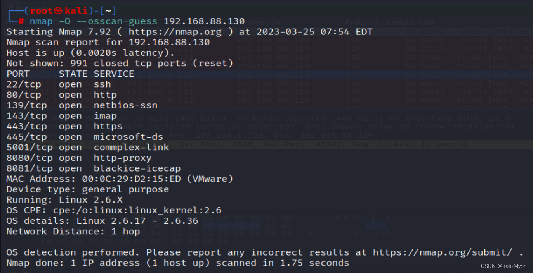
Task: Select the 22/tcp open ssh line
Action: [58, 84]
